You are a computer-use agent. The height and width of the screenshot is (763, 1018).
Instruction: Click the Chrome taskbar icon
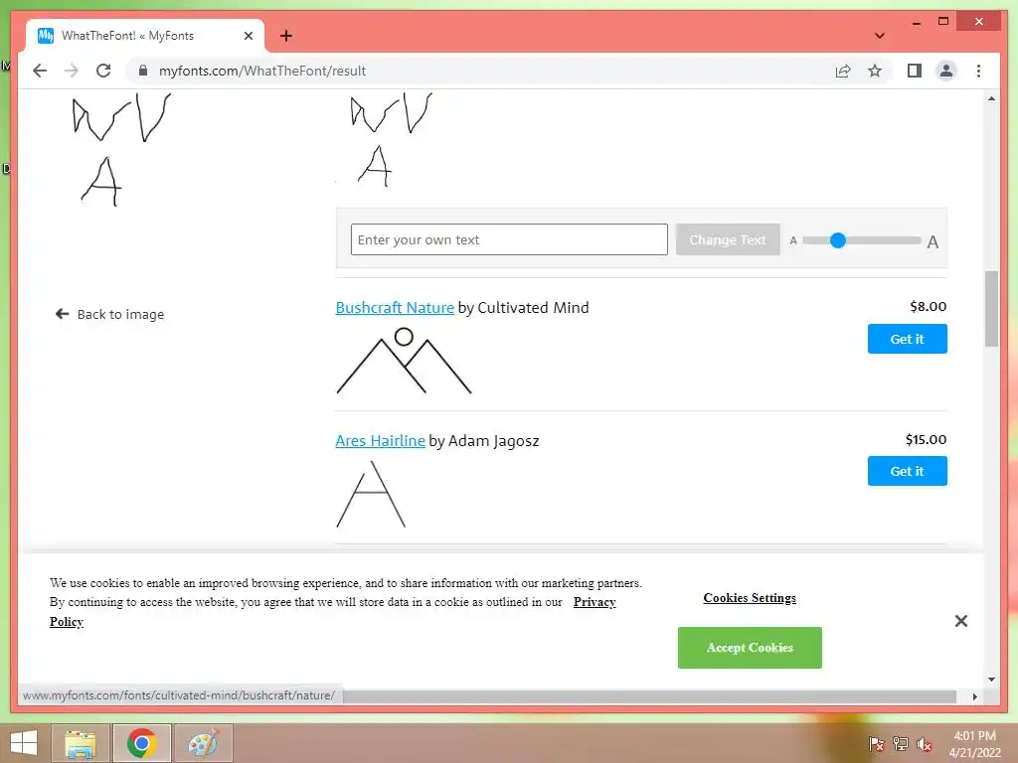click(141, 743)
